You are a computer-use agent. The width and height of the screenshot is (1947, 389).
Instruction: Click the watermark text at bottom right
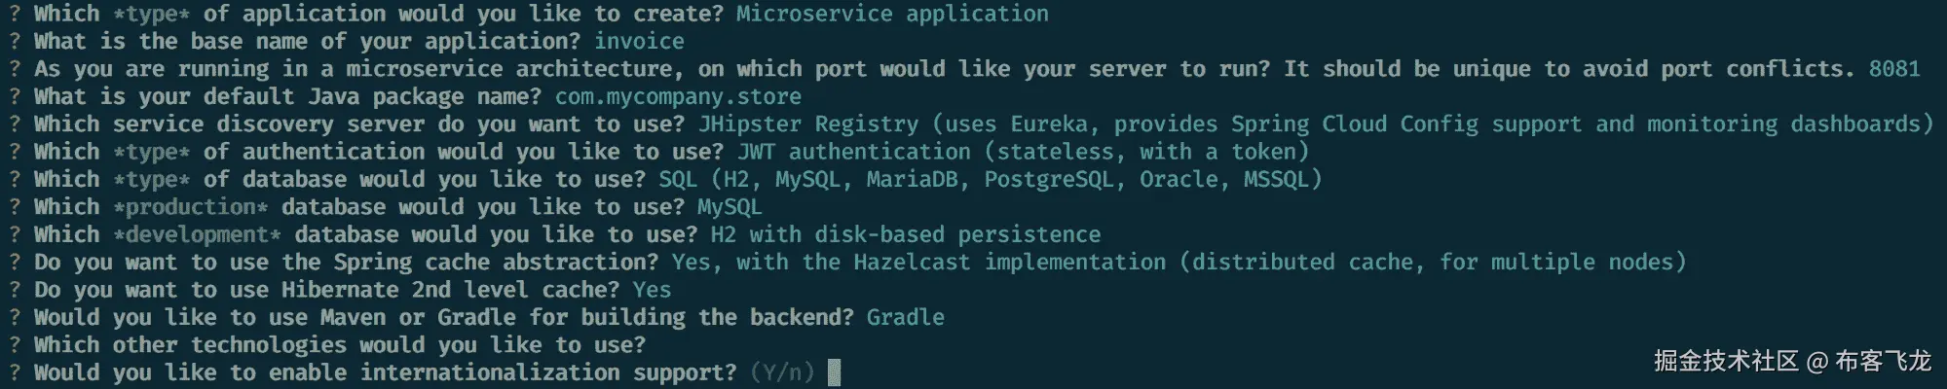click(1791, 361)
